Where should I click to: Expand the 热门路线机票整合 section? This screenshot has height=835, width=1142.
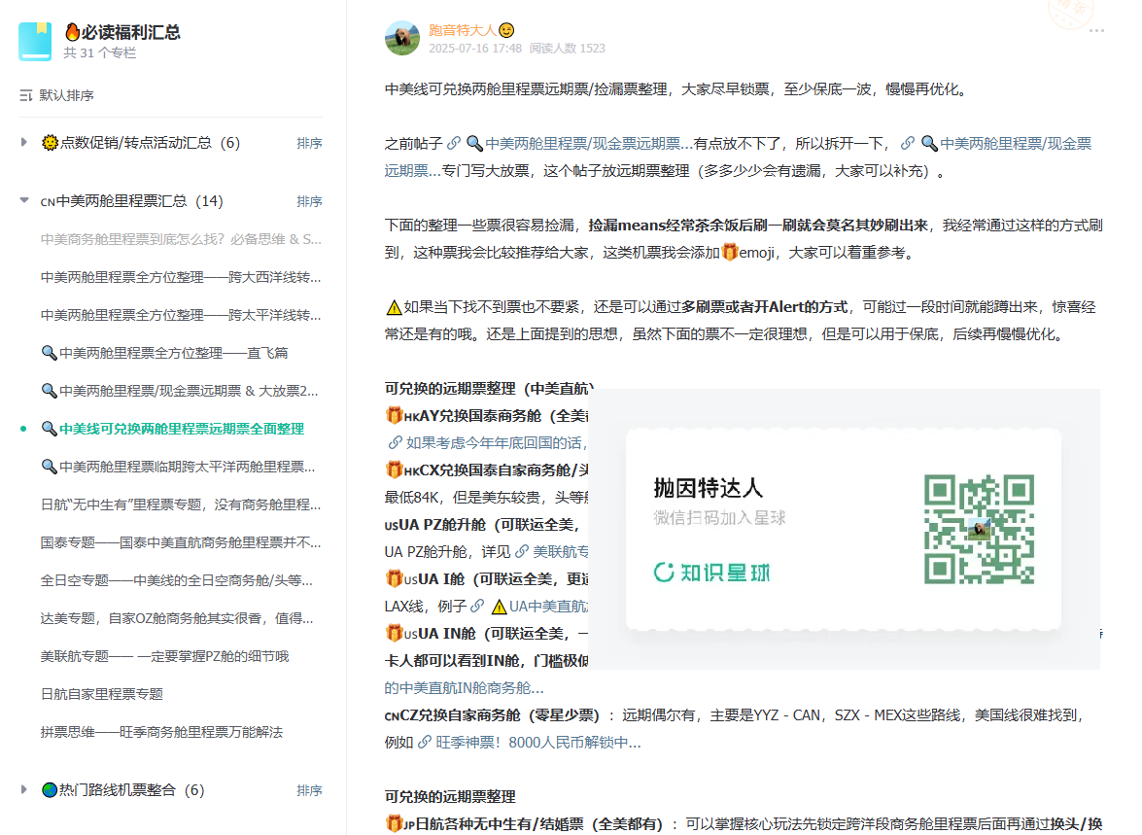24,790
